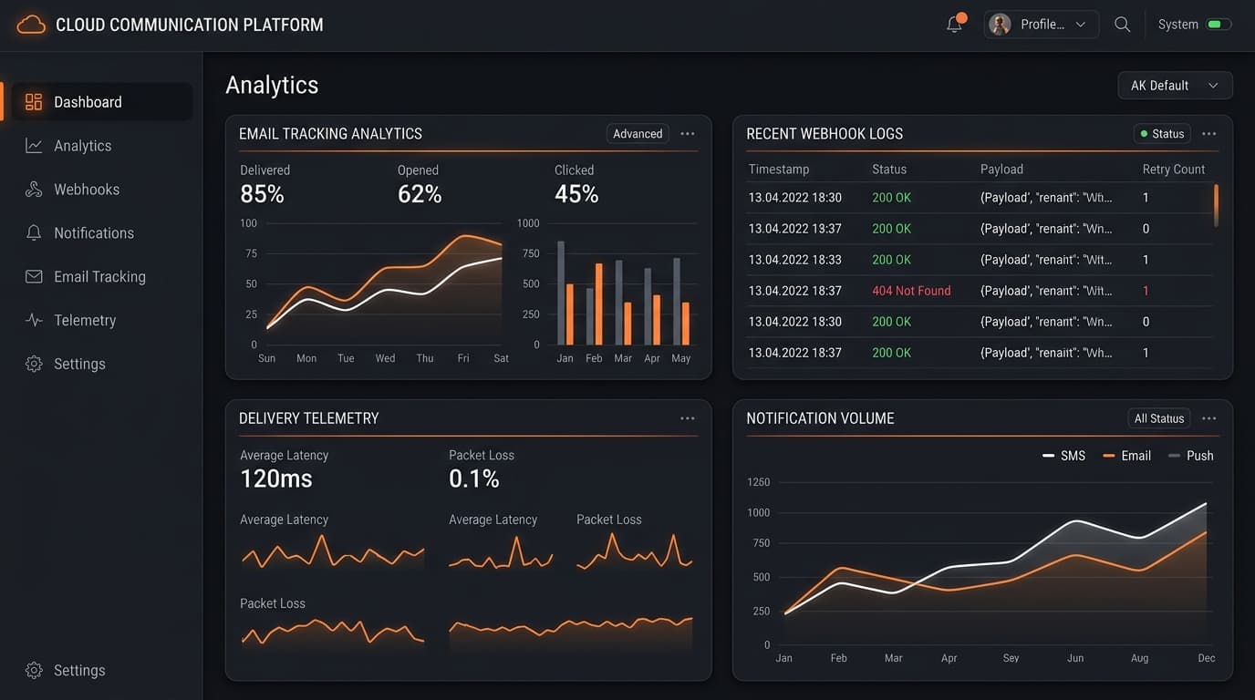
Task: Expand the Profile dropdown
Action: tap(1041, 25)
